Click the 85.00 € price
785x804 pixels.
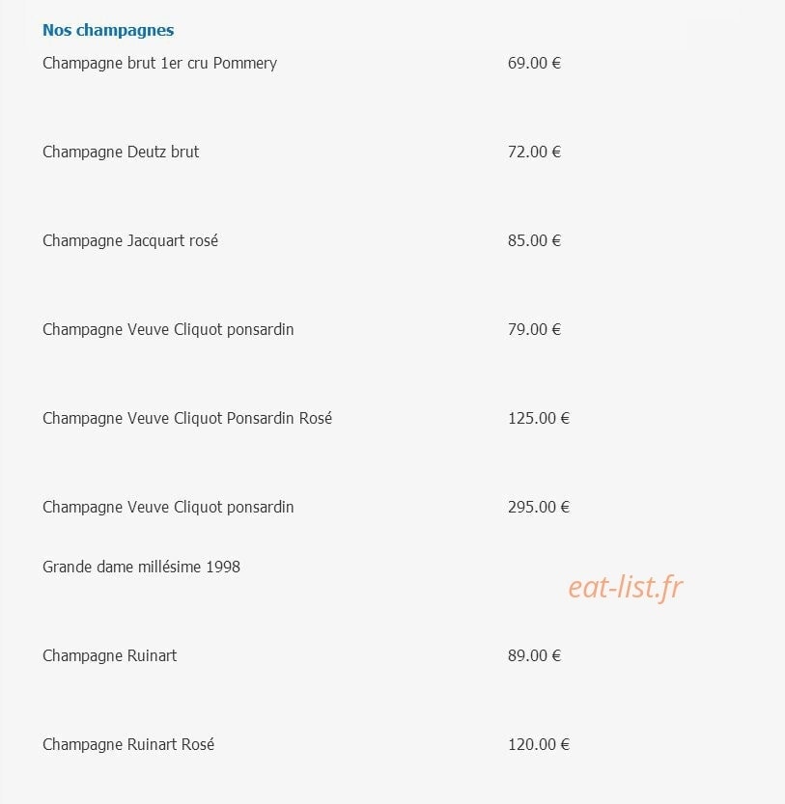tap(534, 240)
